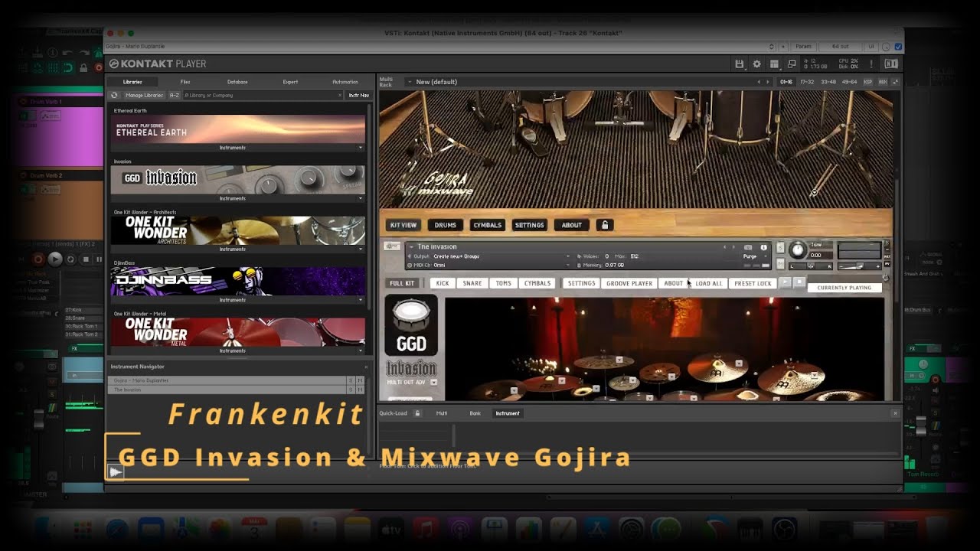
Task: Open workspace layout panel icon in Kontakt header
Action: pos(774,64)
